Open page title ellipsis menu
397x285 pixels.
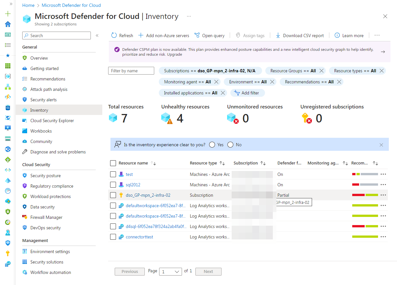[x=189, y=16]
